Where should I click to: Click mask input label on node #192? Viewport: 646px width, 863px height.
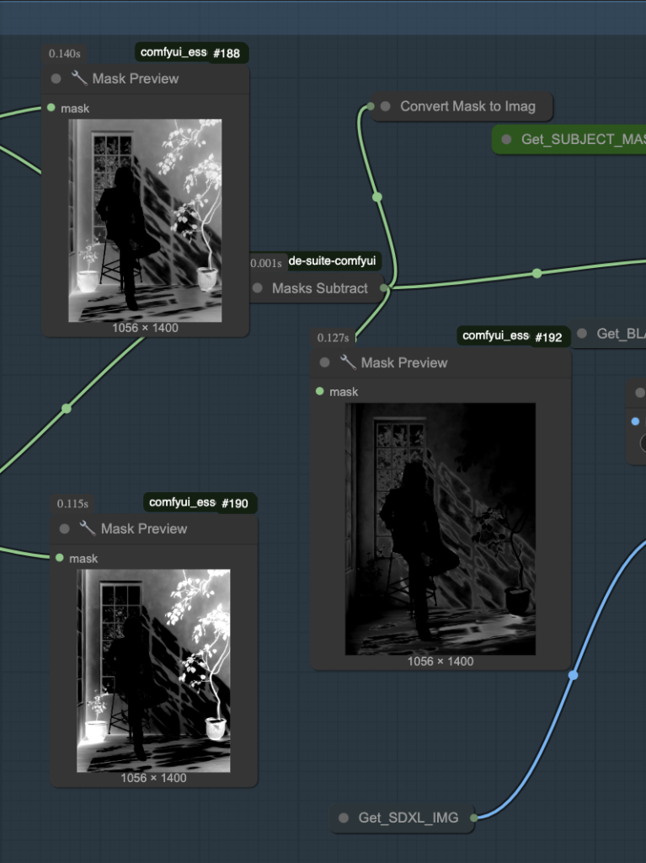pyautogui.click(x=344, y=392)
